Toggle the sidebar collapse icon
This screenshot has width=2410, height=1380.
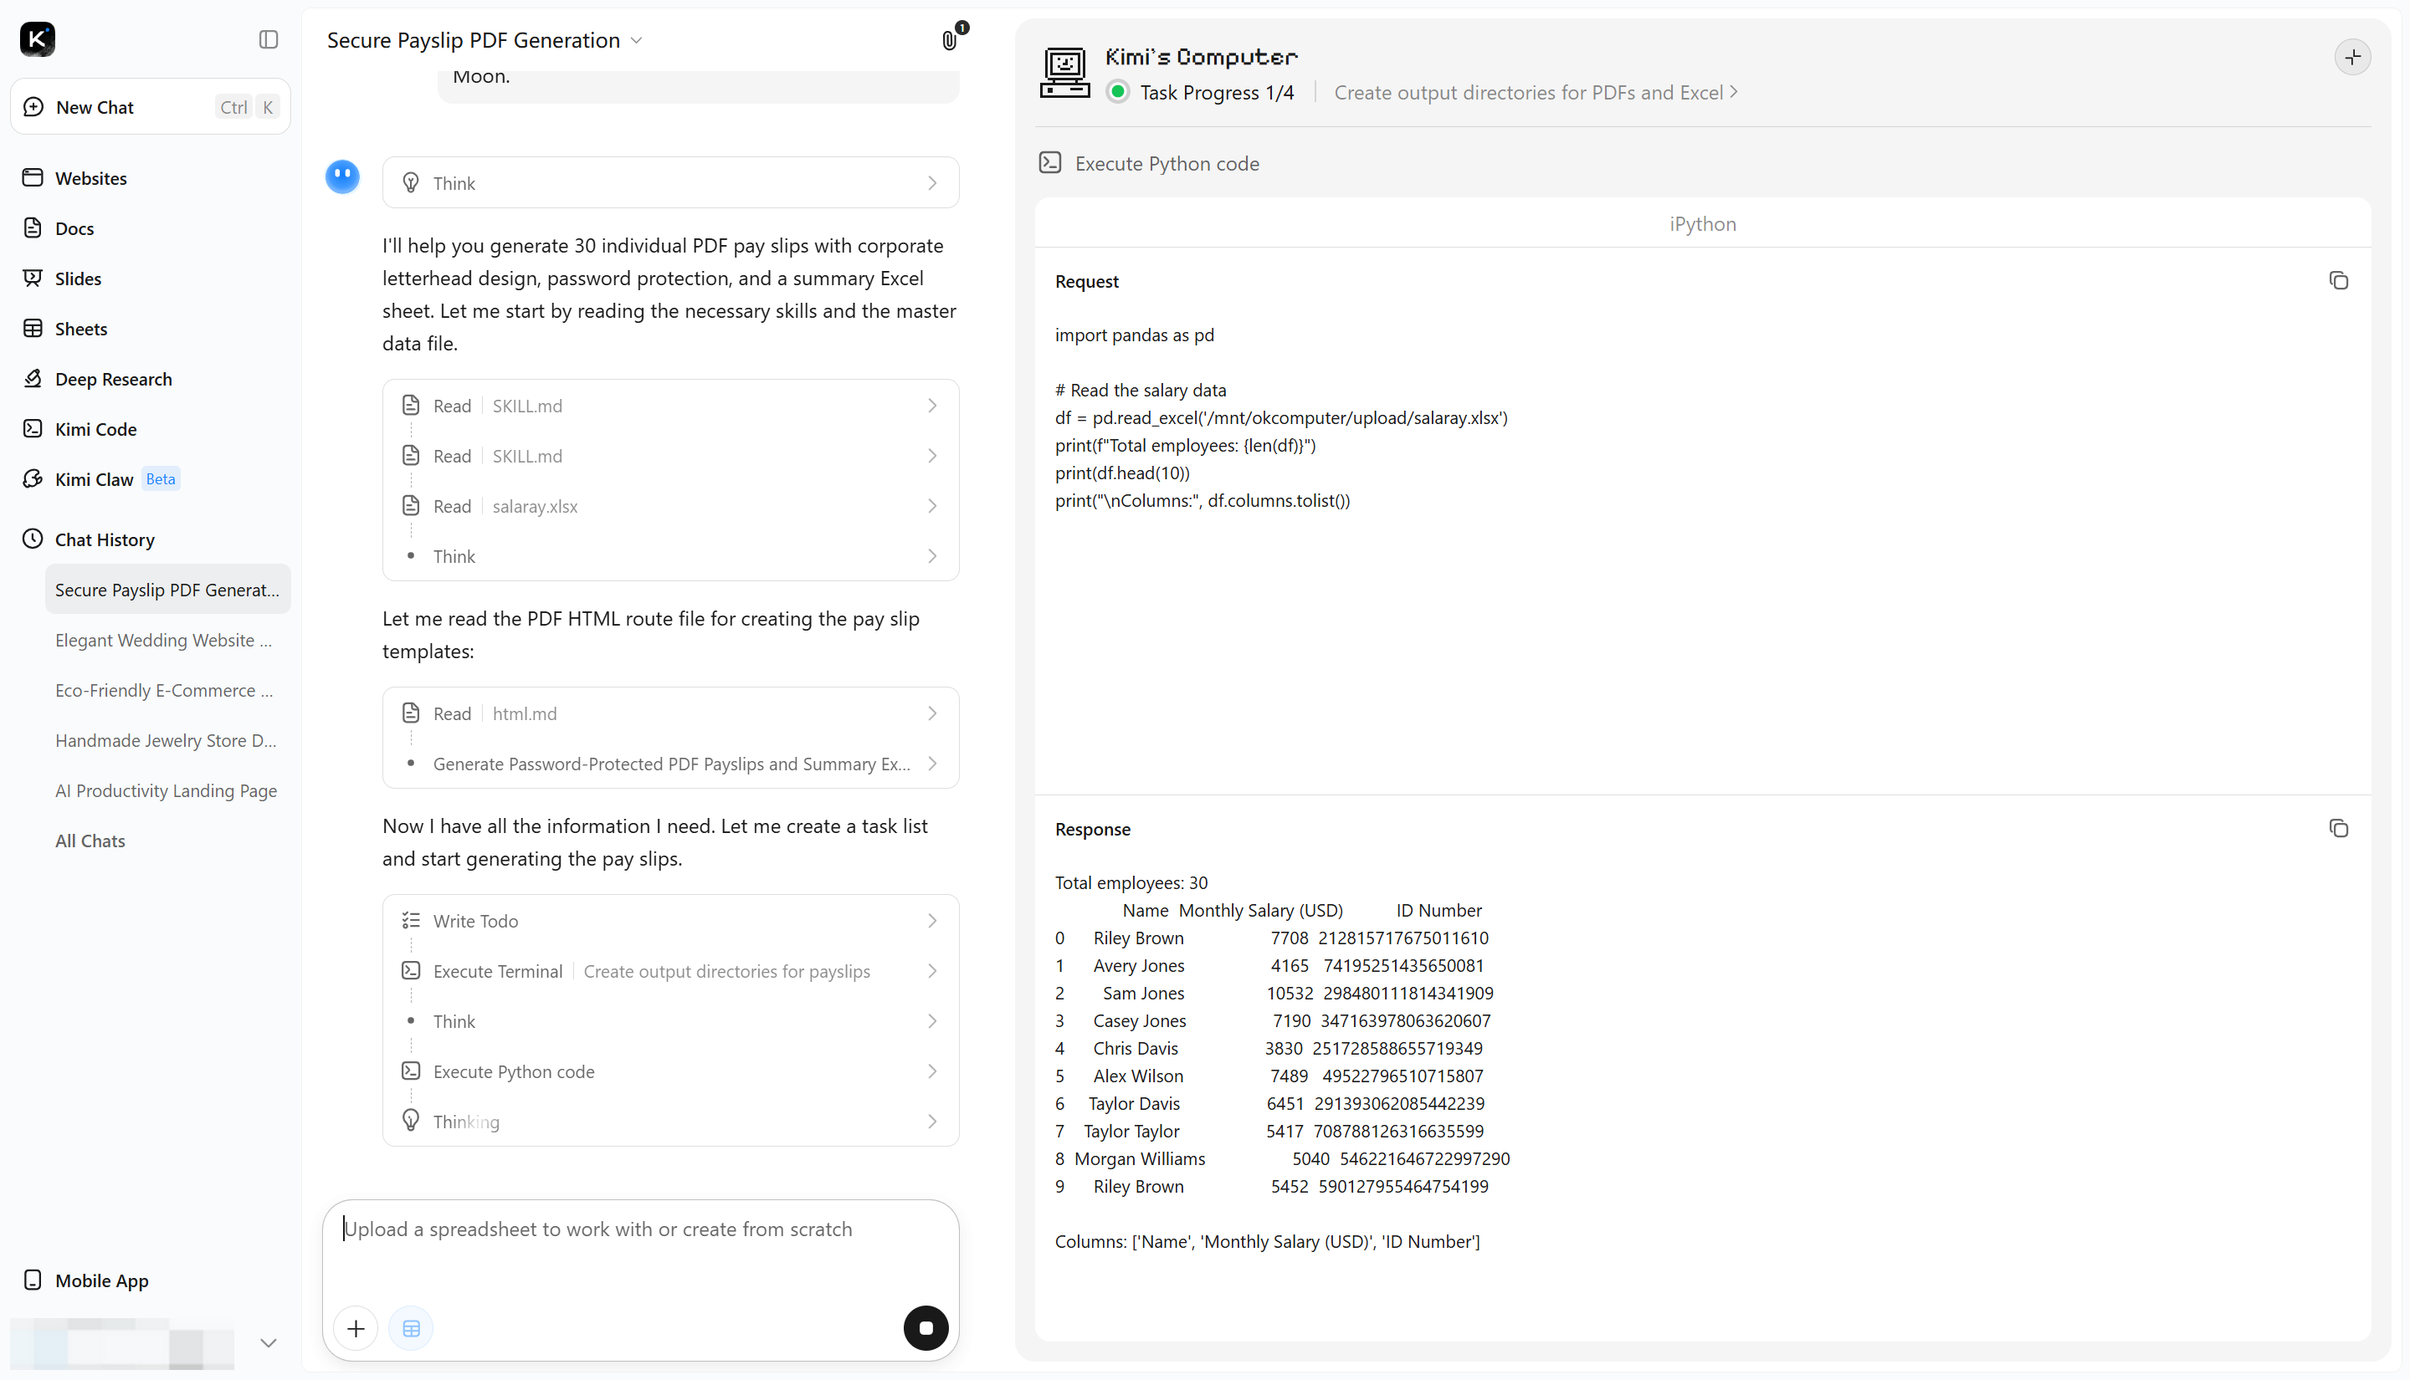(269, 38)
